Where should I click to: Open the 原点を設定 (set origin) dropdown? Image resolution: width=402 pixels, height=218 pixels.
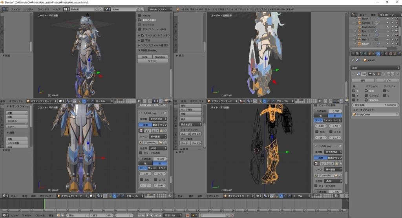(x=190, y=125)
